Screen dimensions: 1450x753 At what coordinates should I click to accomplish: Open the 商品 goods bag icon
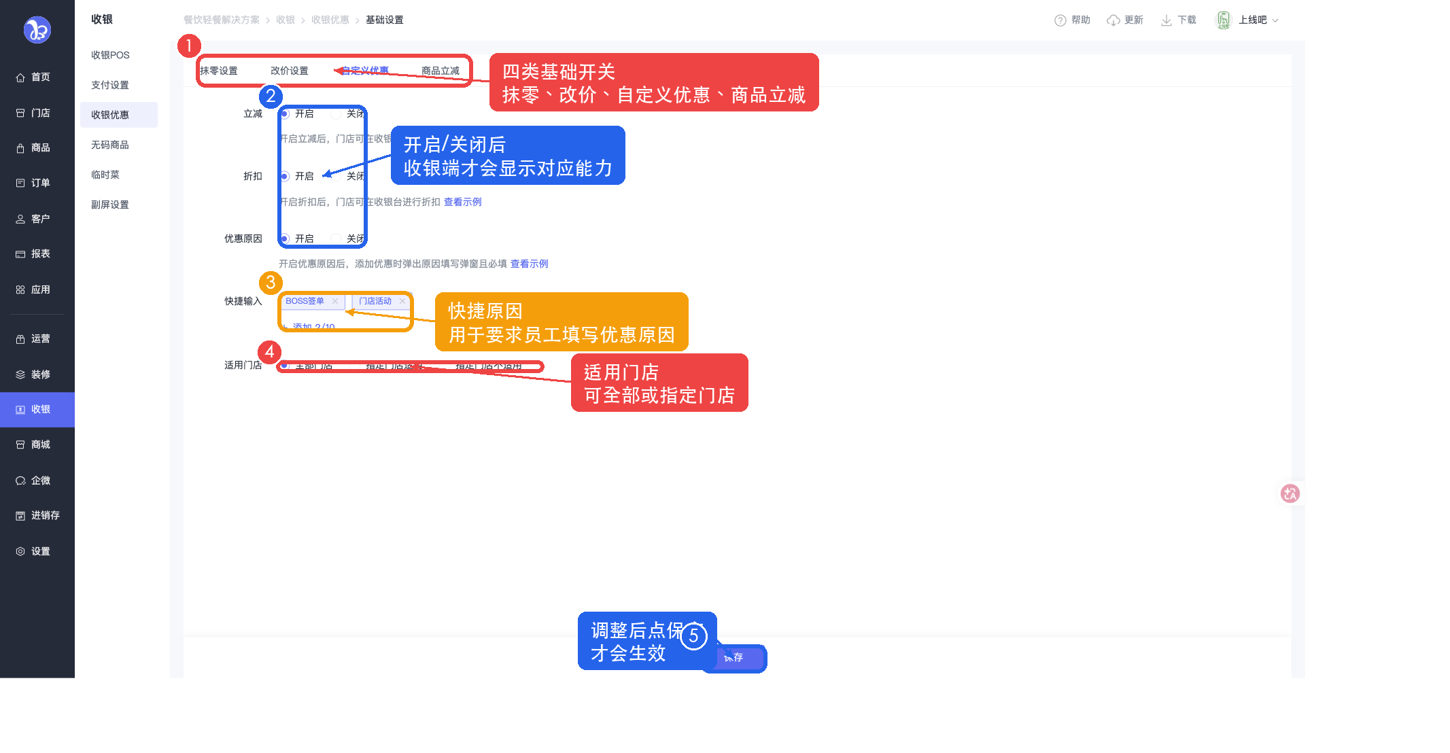coord(20,148)
